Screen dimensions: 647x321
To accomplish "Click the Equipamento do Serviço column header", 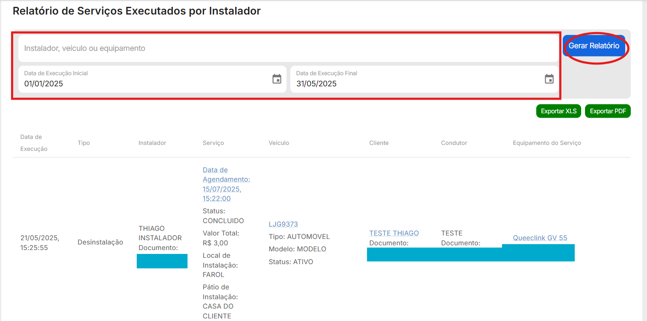I will click(x=547, y=143).
